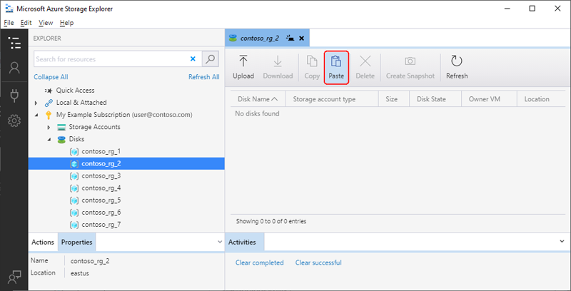Click the Refresh toolbar button

457,68
